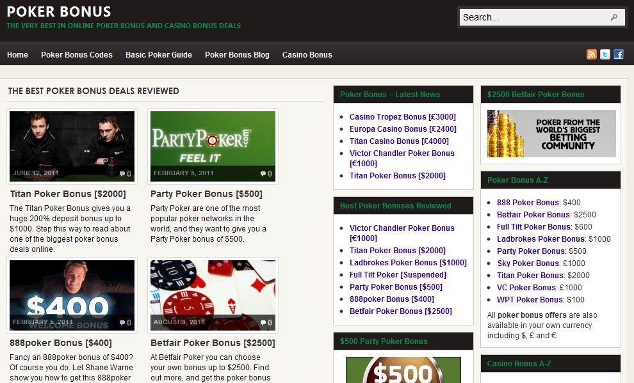Screen dimensions: 634x383
Task: Open Party Poker Bonus [$500] article heading
Action: click(x=206, y=194)
